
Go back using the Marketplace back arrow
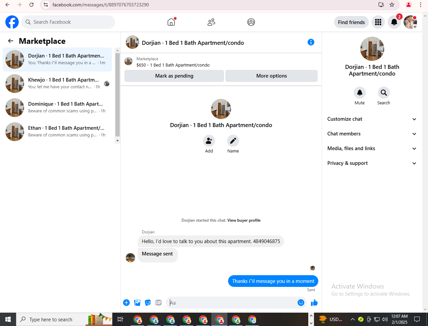(11, 41)
